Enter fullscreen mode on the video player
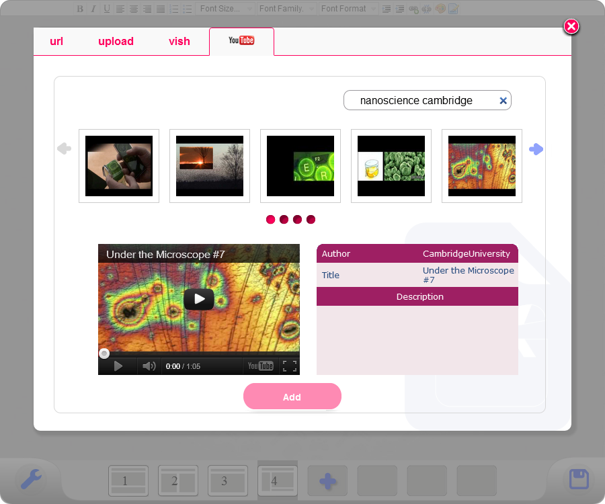 (x=289, y=366)
